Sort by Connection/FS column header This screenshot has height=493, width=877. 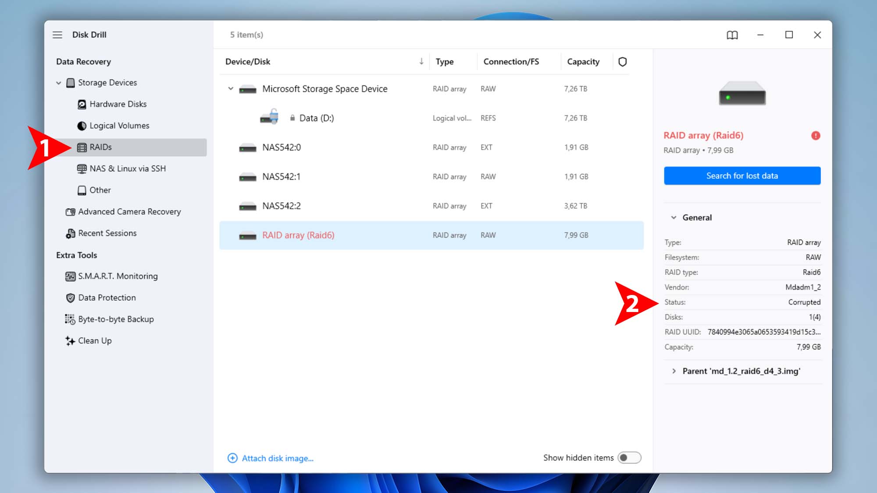pyautogui.click(x=511, y=62)
